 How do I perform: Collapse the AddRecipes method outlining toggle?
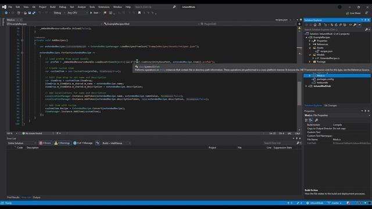[x=22, y=40]
